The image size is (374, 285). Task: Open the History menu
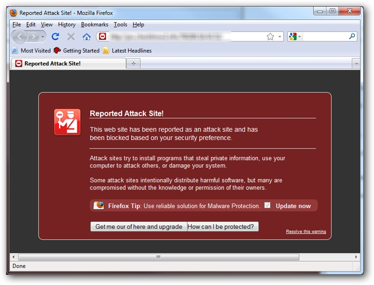67,24
